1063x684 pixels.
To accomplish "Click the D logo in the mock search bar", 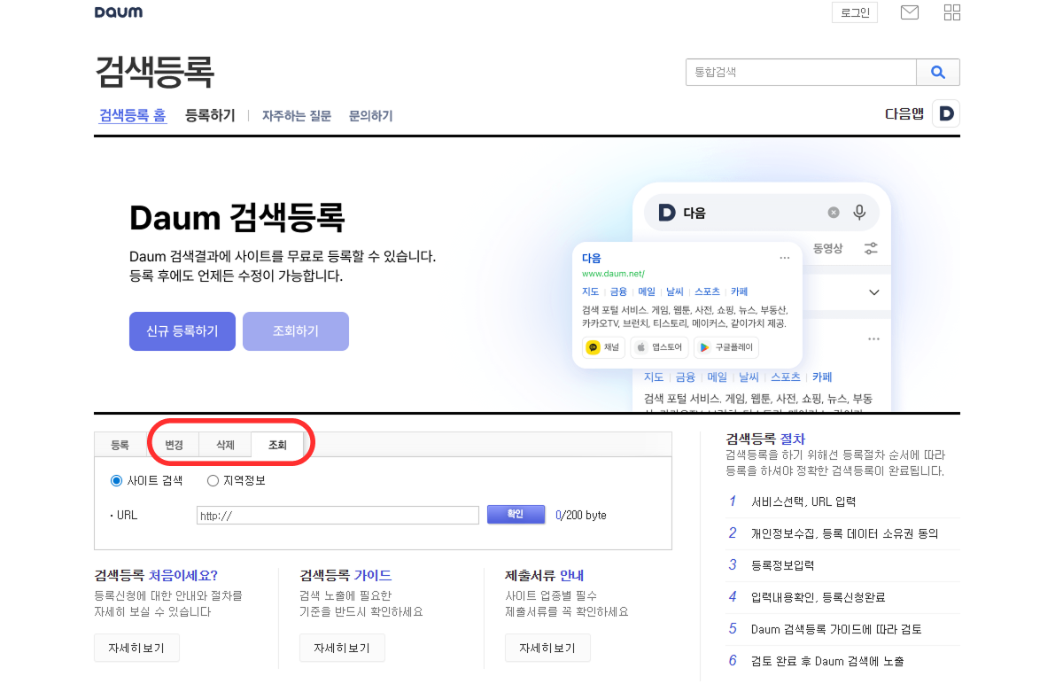I will click(x=666, y=213).
